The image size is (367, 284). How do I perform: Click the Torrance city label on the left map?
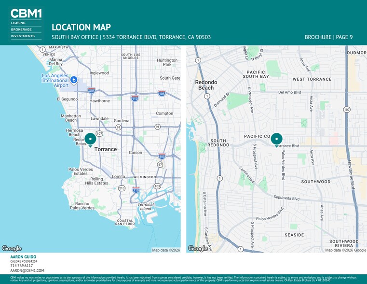pyautogui.click(x=106, y=149)
